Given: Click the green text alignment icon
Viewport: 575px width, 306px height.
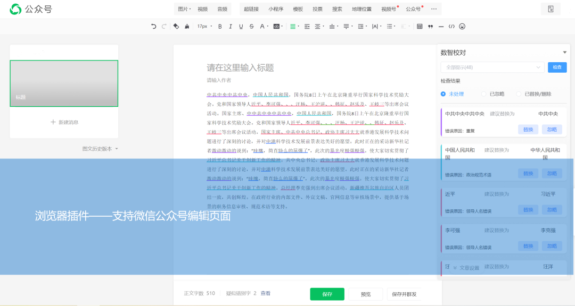Looking at the screenshot, I should coord(293,27).
